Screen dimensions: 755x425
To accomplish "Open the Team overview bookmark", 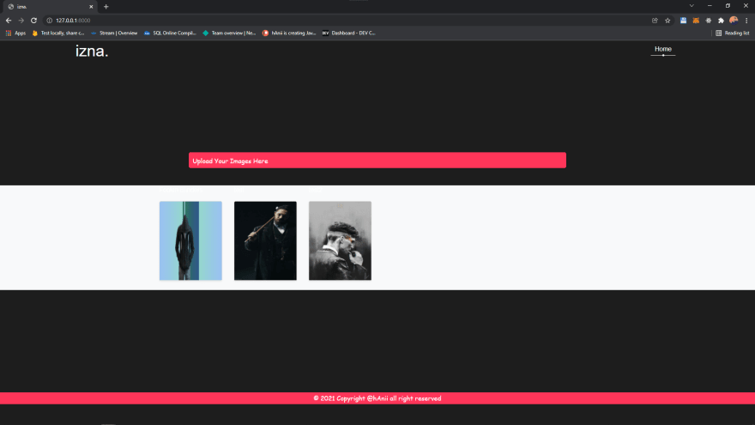I will [x=229, y=33].
